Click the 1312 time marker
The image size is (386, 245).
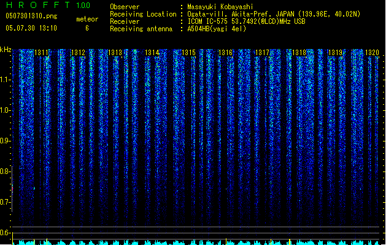(x=78, y=53)
